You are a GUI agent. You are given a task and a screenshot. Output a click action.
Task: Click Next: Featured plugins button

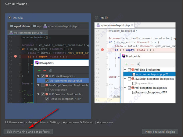click(x=160, y=132)
